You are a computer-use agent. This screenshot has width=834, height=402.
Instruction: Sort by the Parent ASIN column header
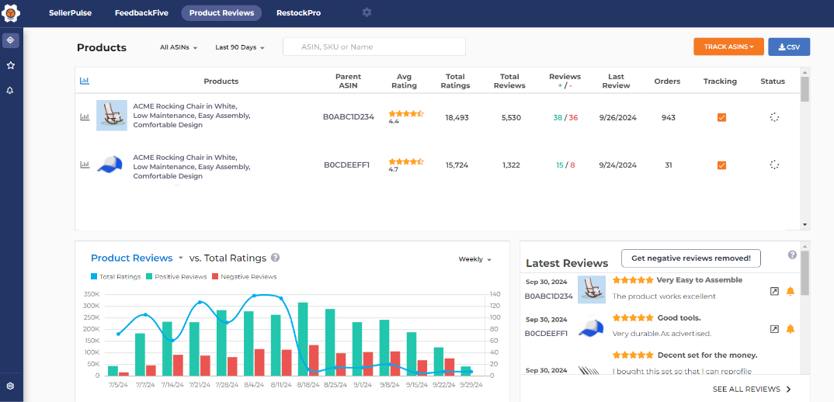point(349,81)
